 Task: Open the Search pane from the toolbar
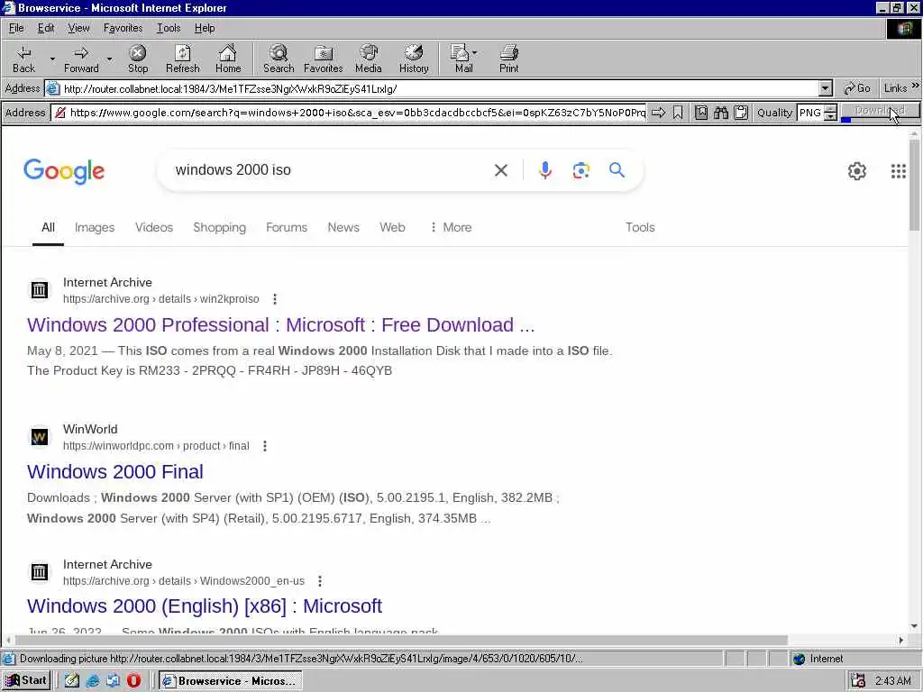279,59
